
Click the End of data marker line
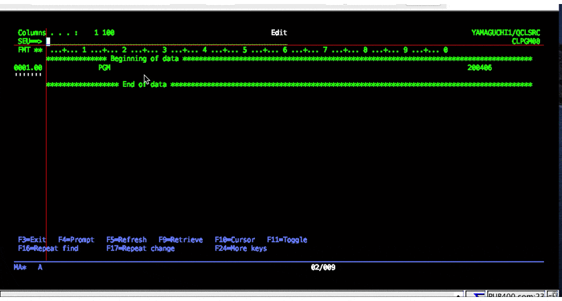pos(289,84)
